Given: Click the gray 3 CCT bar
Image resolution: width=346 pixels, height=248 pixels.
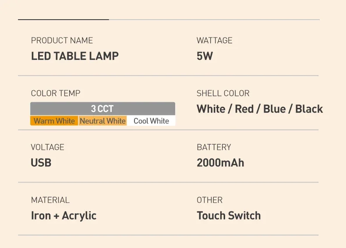Looking at the screenshot, I should tap(102, 109).
